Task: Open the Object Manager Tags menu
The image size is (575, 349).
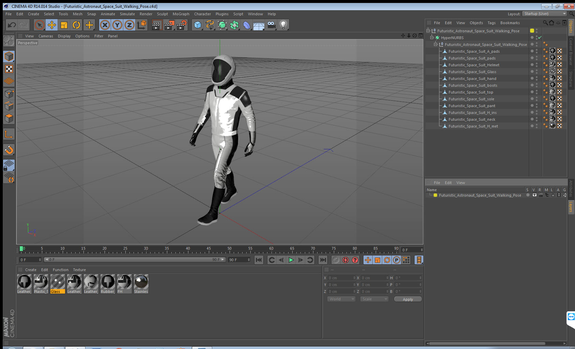Action: (492, 23)
